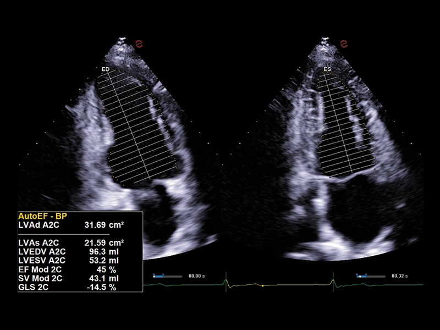
Task: Click the right cine frame slider
Action: pos(370,275)
